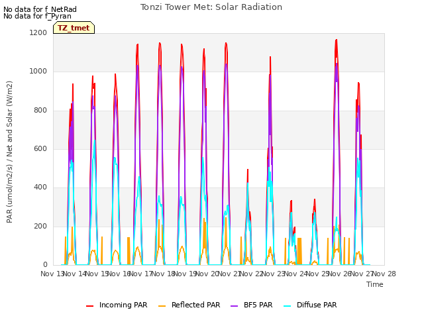
Task: Click the Diffuse PAR legend label
Action: (x=317, y=305)
